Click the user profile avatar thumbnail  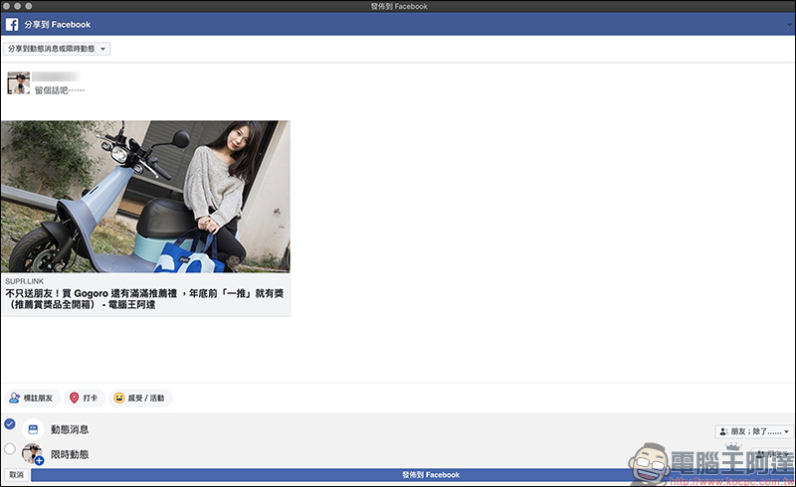click(18, 82)
